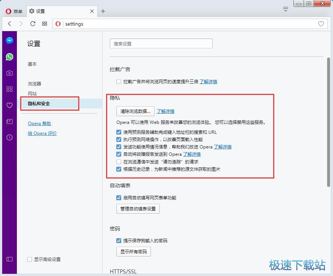Open the Opera 菜单 button
Screen dimensions: 333x276
(x=14, y=11)
